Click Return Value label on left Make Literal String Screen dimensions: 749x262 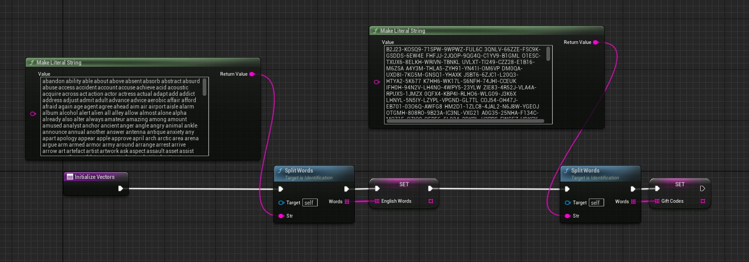(234, 74)
